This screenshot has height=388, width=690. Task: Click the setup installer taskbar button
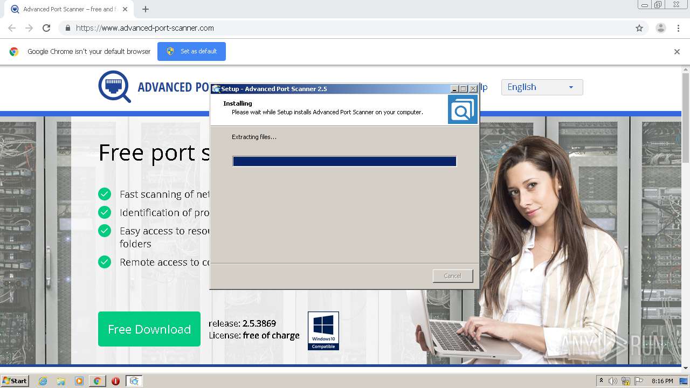pos(134,381)
